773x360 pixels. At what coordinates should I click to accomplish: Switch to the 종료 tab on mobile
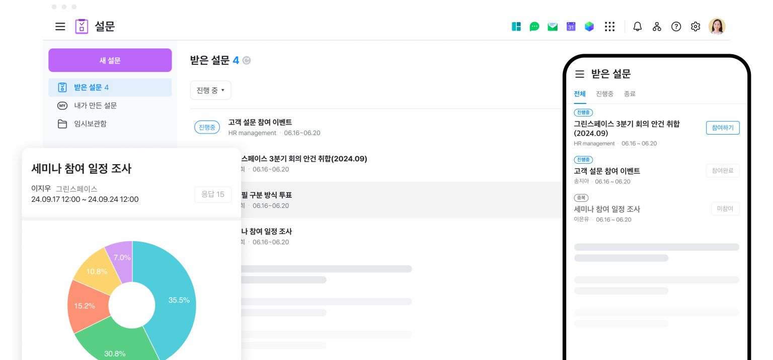[630, 94]
